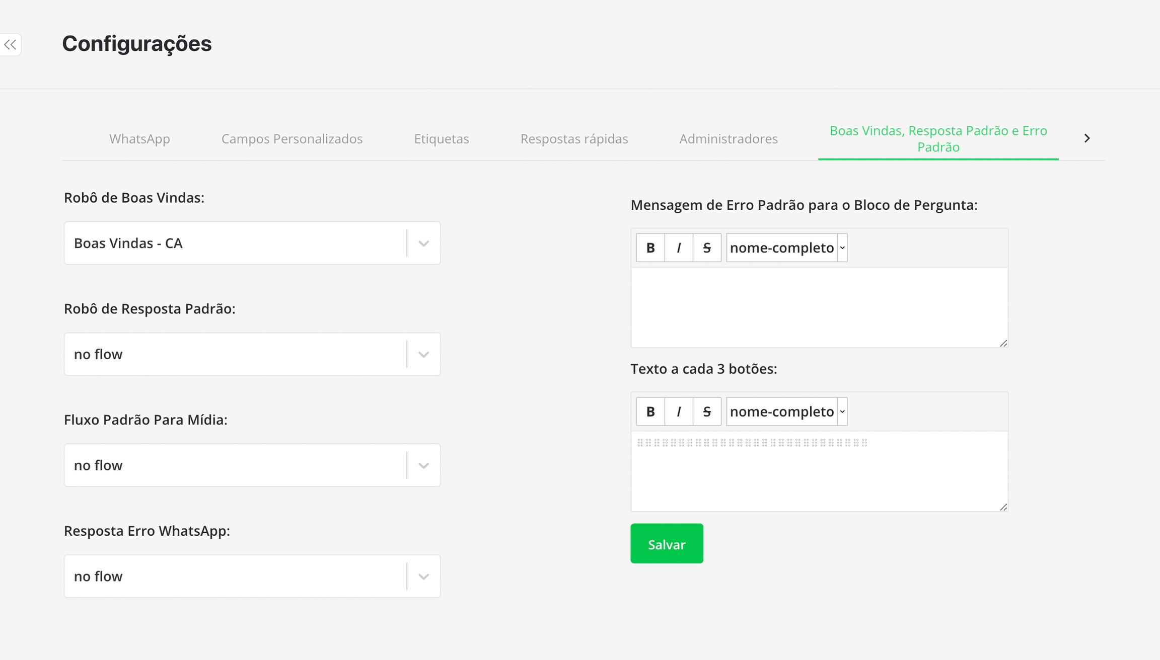Click into error message text area
1160x660 pixels.
[819, 307]
